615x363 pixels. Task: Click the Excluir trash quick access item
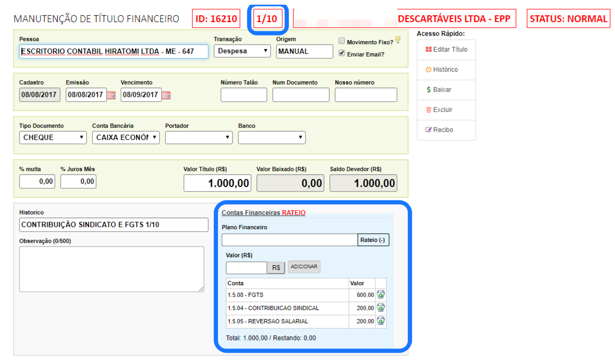(439, 110)
